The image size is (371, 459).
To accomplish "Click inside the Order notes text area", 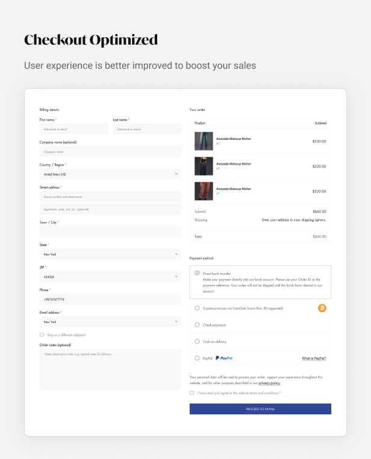I will 110,369.
